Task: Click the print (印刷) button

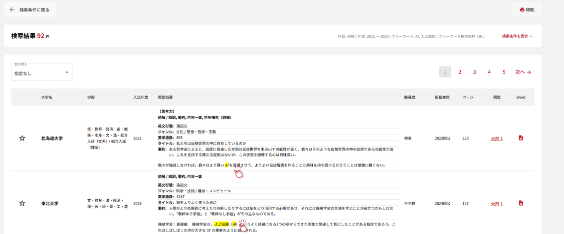Action: pos(527,9)
